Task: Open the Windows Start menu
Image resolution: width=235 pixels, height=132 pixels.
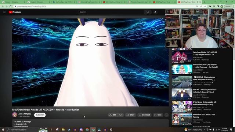Action: 3,129
